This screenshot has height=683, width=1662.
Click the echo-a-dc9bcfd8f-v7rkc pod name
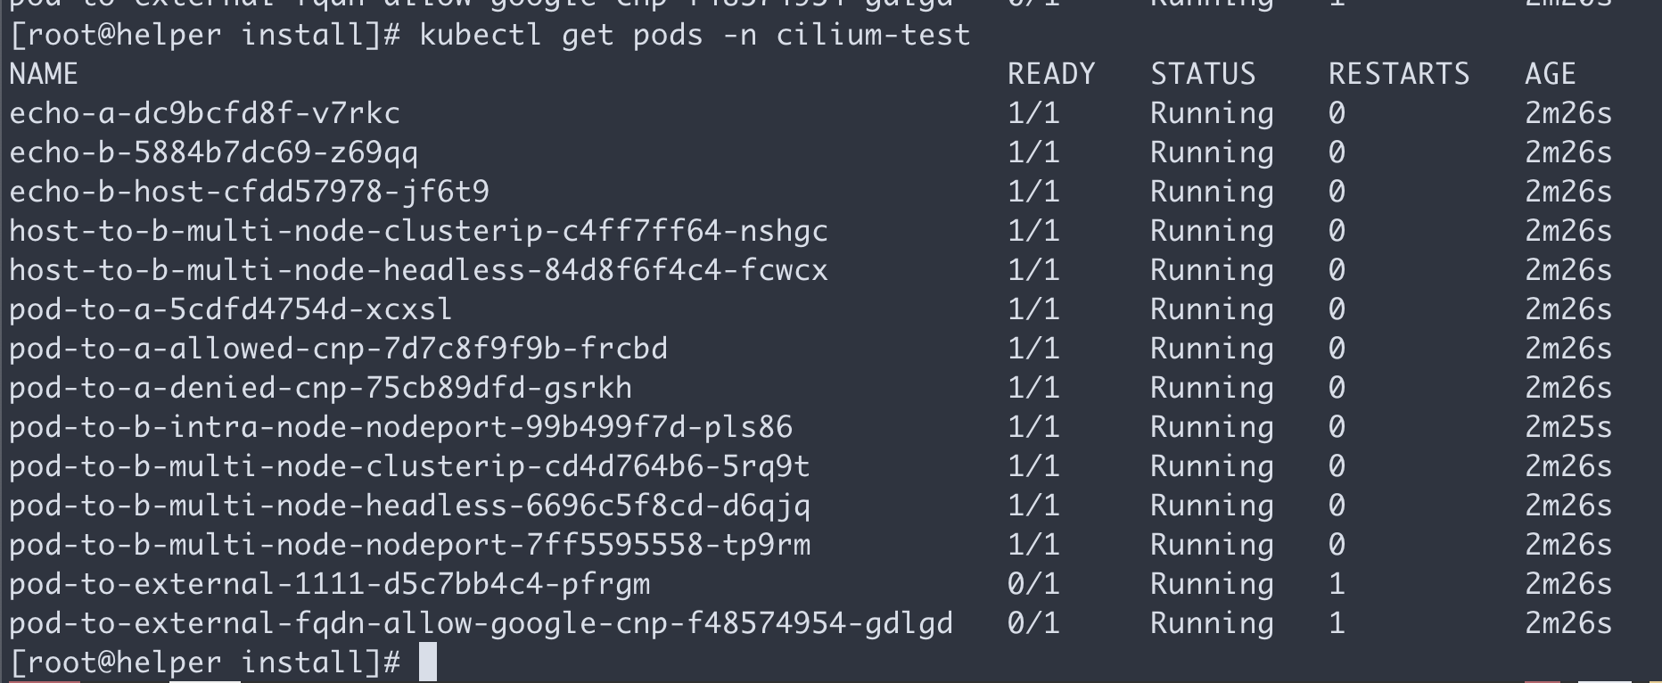coord(204,114)
